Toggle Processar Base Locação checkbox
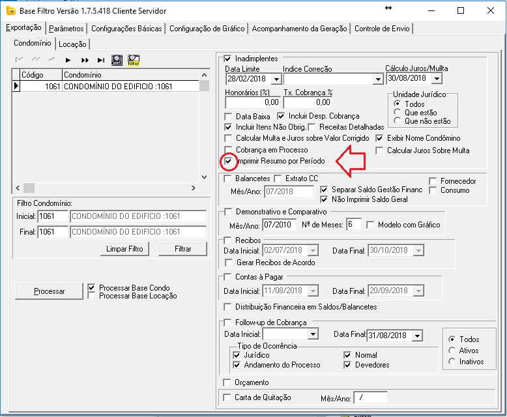 [x=92, y=296]
